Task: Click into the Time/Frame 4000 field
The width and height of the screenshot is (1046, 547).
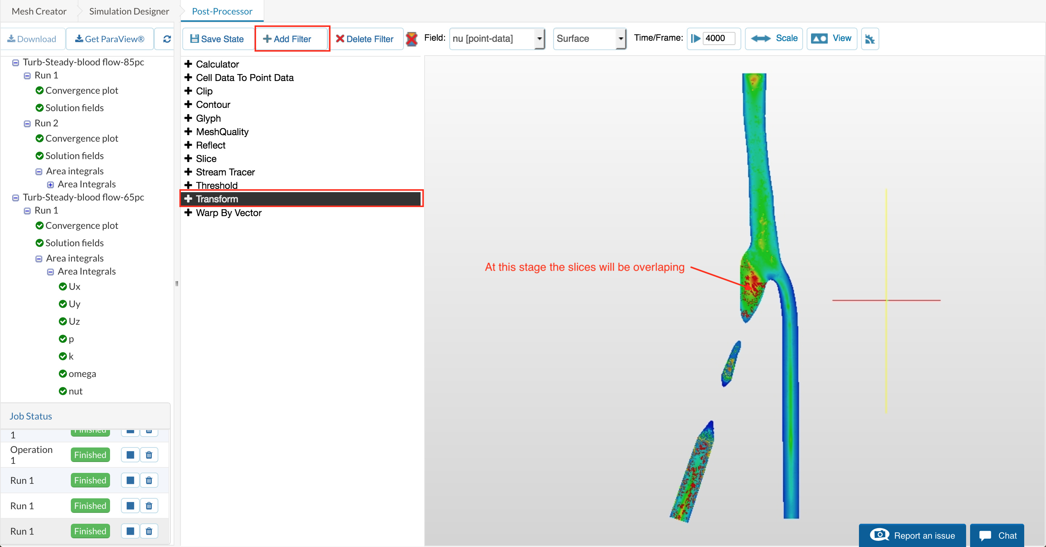Action: (718, 39)
